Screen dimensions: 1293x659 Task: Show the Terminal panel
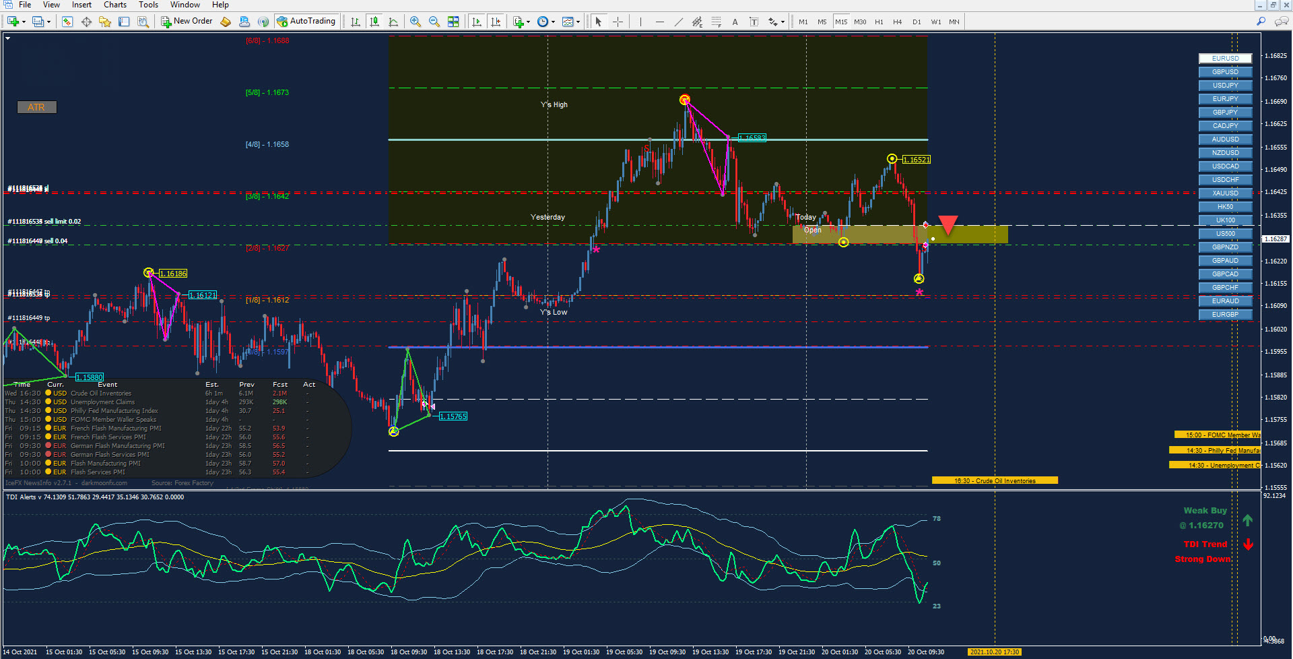click(124, 22)
